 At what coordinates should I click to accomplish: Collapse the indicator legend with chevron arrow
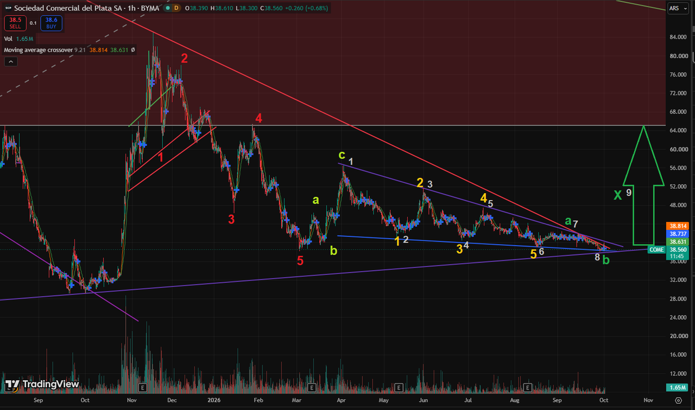10,62
